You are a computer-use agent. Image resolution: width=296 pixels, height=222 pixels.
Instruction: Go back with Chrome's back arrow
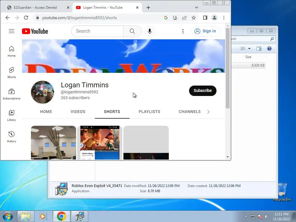point(8,18)
